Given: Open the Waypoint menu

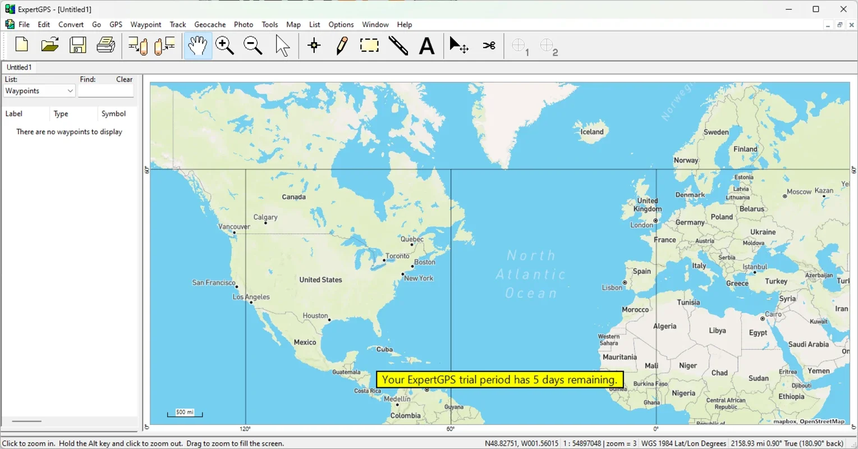Looking at the screenshot, I should [x=146, y=25].
